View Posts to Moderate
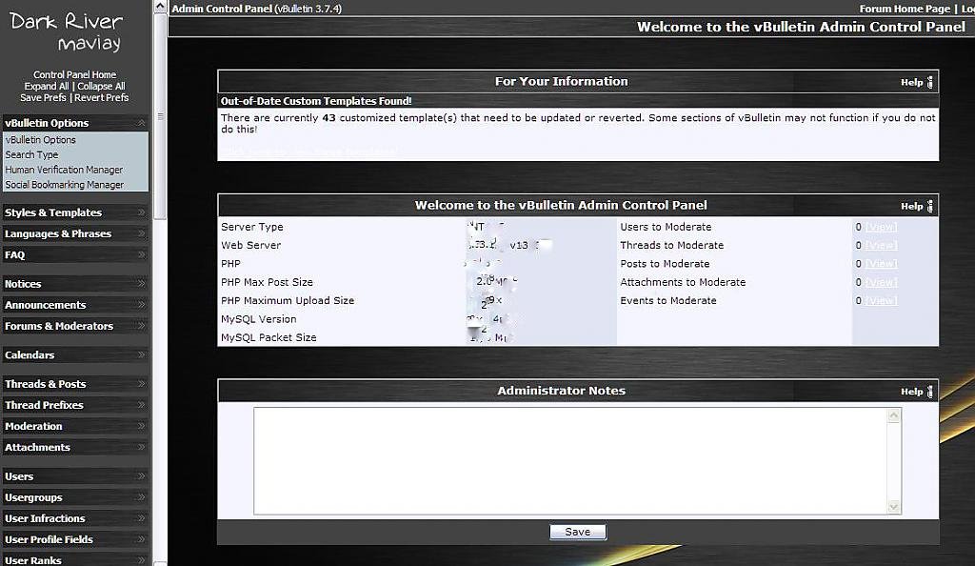Screen dimensions: 975x566 pyautogui.click(x=881, y=264)
